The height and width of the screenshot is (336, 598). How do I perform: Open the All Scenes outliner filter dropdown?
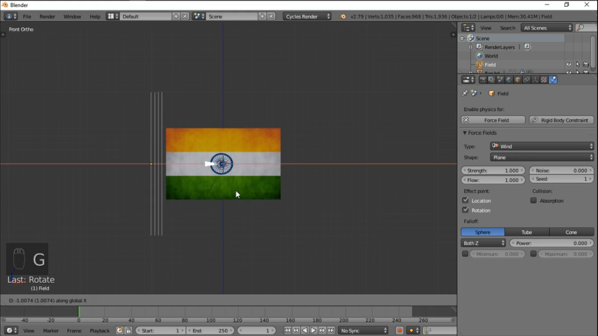[547, 28]
